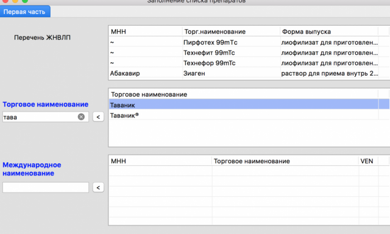Click the Торговое наименование header in the middle list
Image resolution: width=390 pixels, height=234 pixels.
244,94
